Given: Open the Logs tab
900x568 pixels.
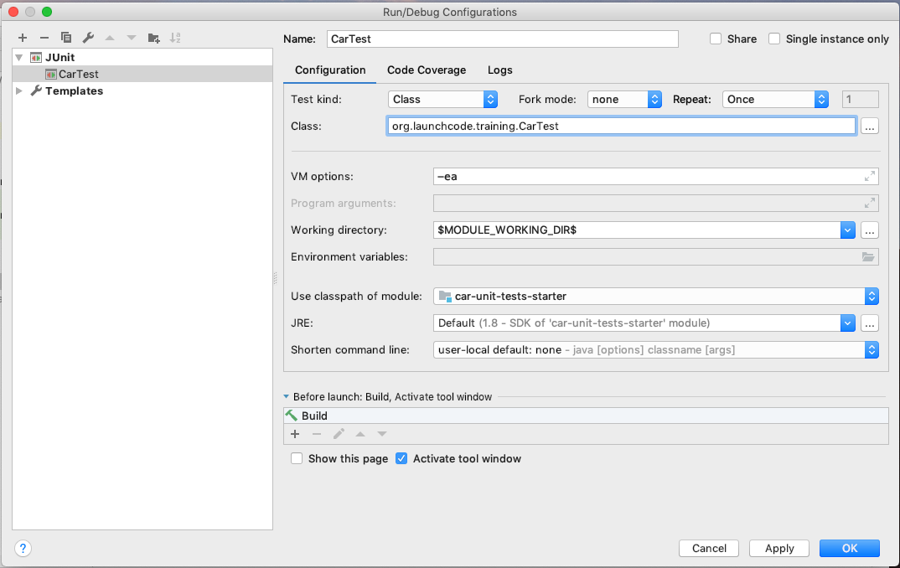Looking at the screenshot, I should point(500,70).
